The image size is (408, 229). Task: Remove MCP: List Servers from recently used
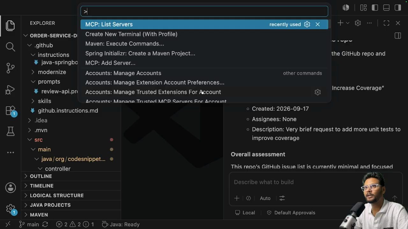point(317,24)
